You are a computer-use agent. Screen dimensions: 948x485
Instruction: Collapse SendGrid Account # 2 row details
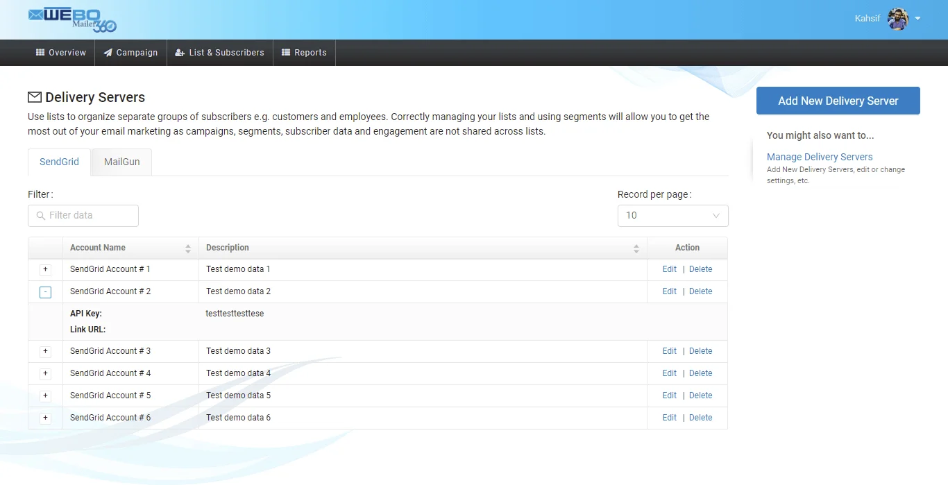46,292
